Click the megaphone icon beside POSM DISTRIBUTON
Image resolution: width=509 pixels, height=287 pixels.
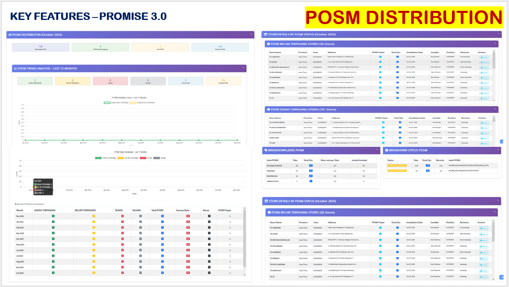(x=10, y=35)
